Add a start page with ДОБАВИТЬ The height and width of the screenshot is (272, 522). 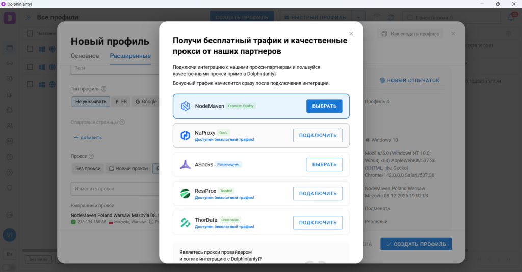(x=88, y=137)
